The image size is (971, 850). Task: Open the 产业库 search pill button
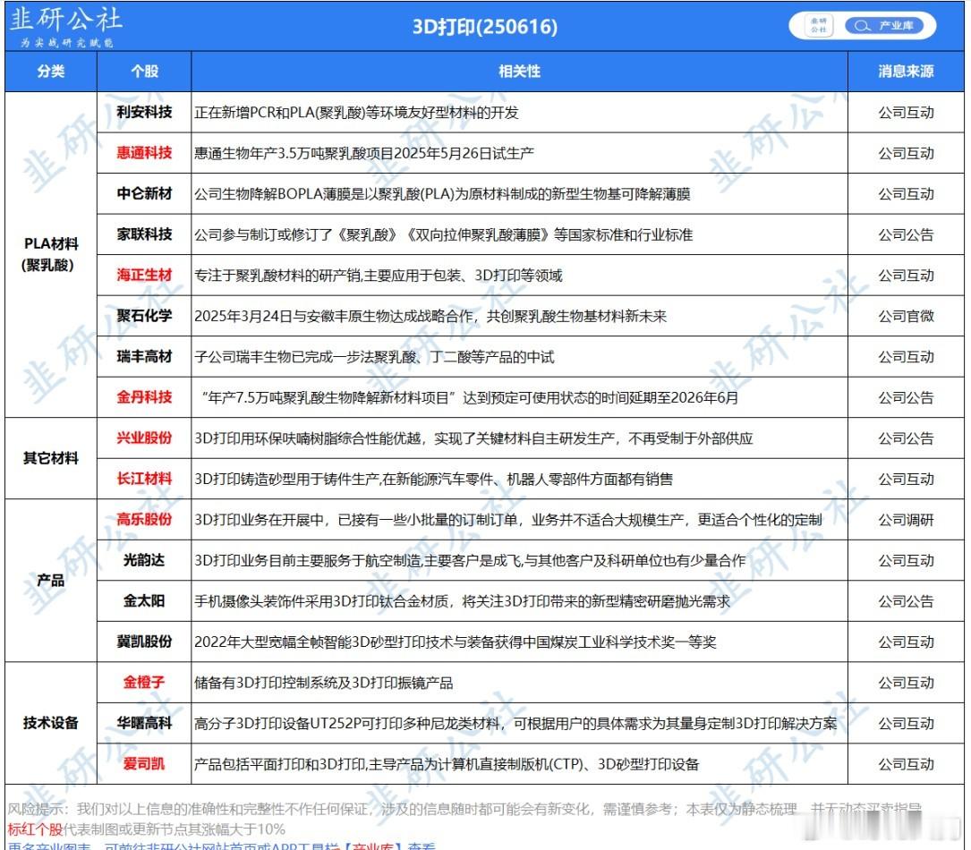click(884, 26)
